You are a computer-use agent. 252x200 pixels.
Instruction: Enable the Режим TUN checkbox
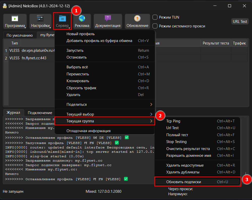[155, 17]
